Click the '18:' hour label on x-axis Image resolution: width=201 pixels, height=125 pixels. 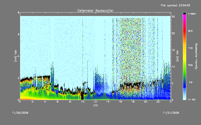coord(133,102)
